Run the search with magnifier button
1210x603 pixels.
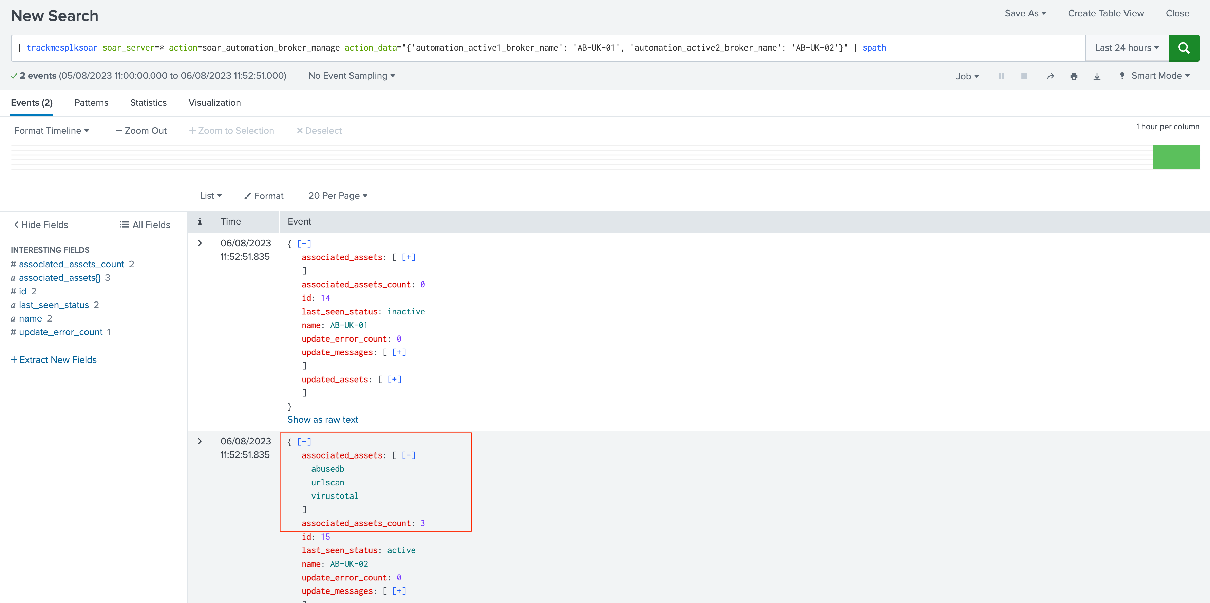tap(1183, 48)
